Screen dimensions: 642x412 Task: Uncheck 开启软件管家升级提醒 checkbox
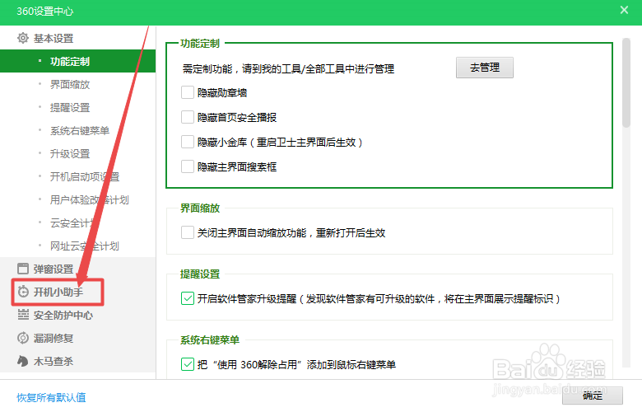point(188,298)
